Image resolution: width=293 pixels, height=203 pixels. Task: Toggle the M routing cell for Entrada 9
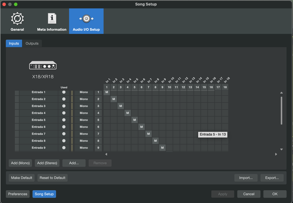[x=162, y=148]
